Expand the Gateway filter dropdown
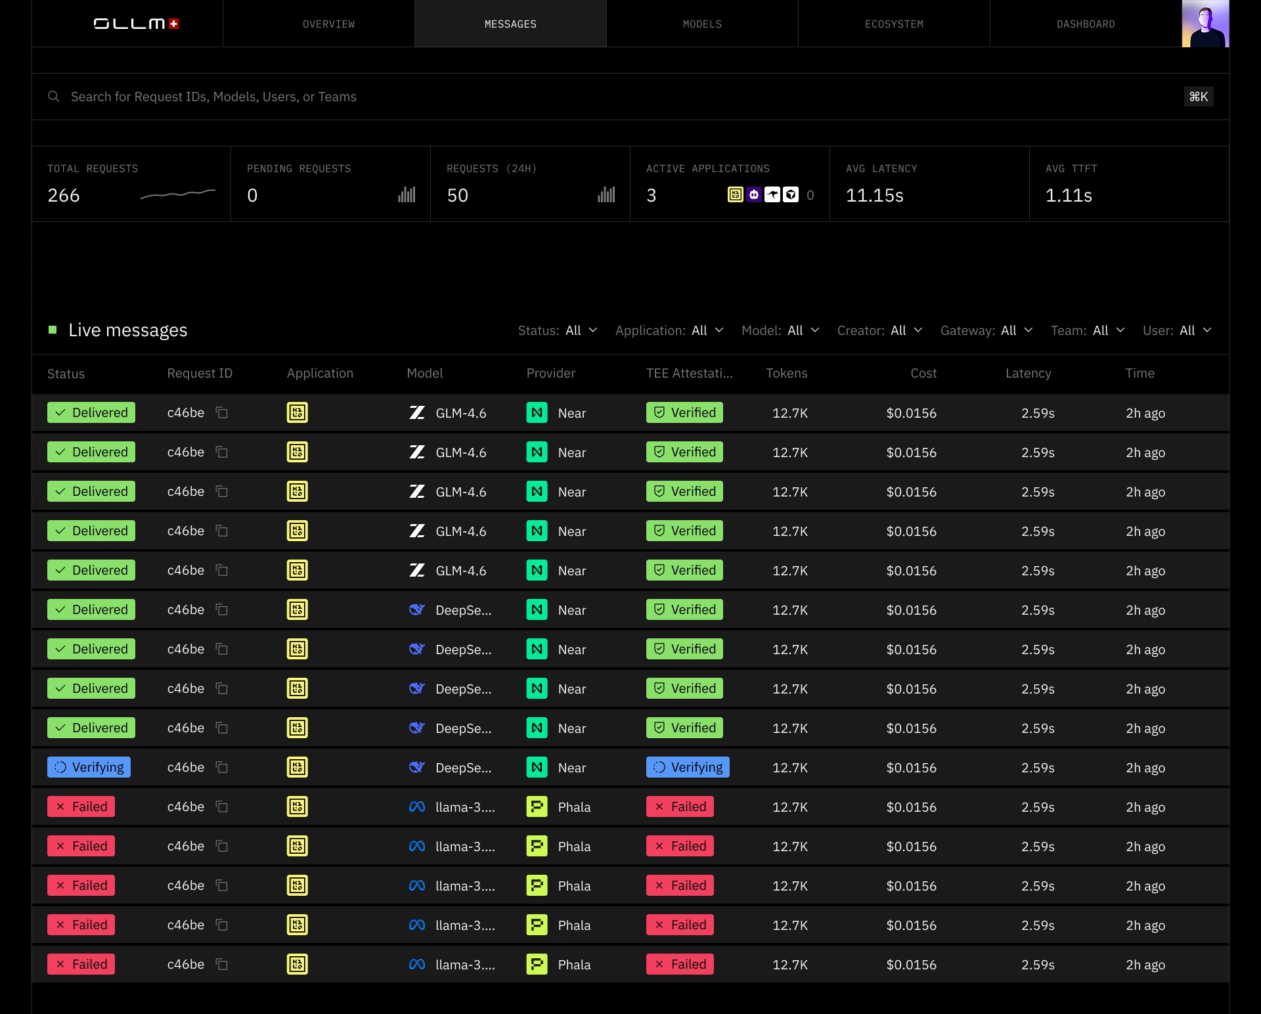 [986, 330]
